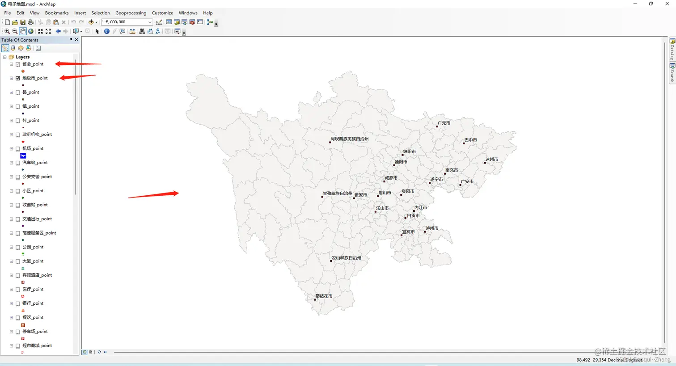Click Fixed Zoom Out arrows
This screenshot has width=676, height=366.
[48, 31]
